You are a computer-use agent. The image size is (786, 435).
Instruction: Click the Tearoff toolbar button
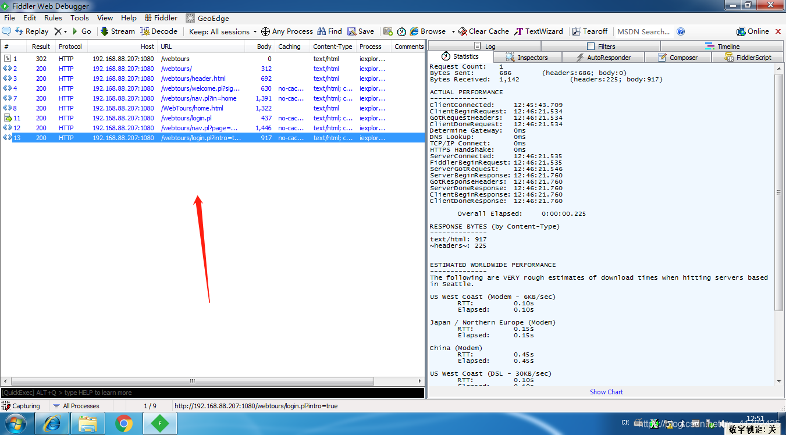pos(590,31)
